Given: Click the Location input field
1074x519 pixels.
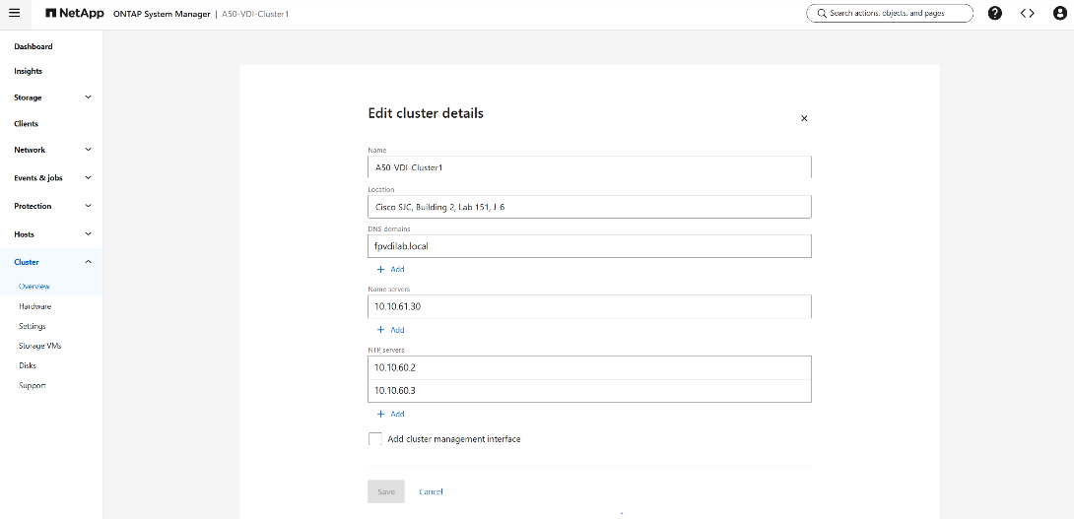Looking at the screenshot, I should click(589, 207).
